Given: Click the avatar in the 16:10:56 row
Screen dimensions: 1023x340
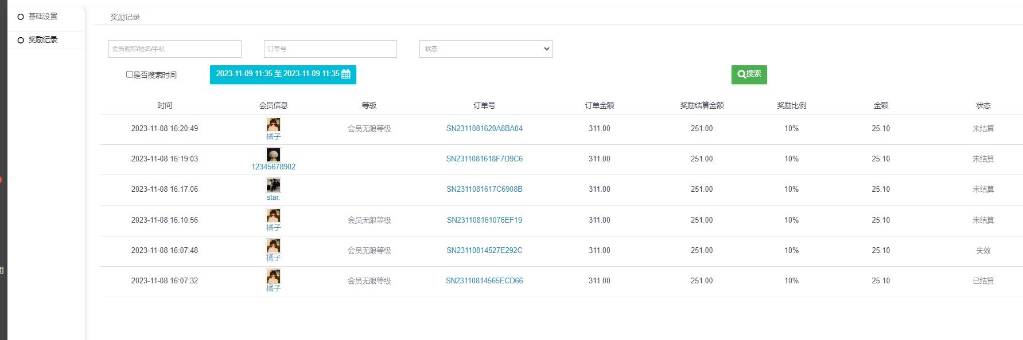Looking at the screenshot, I should (273, 215).
